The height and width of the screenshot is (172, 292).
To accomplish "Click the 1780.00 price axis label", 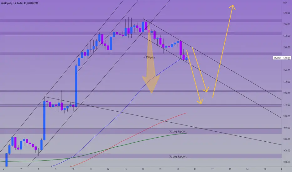I will click(287, 24).
